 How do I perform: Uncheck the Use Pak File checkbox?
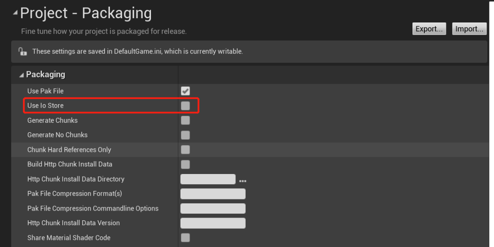click(185, 91)
